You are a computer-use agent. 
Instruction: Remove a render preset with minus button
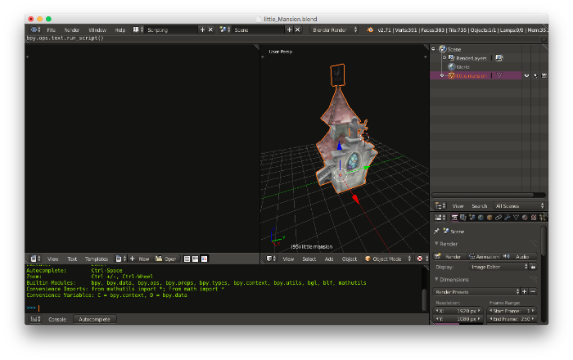533,292
